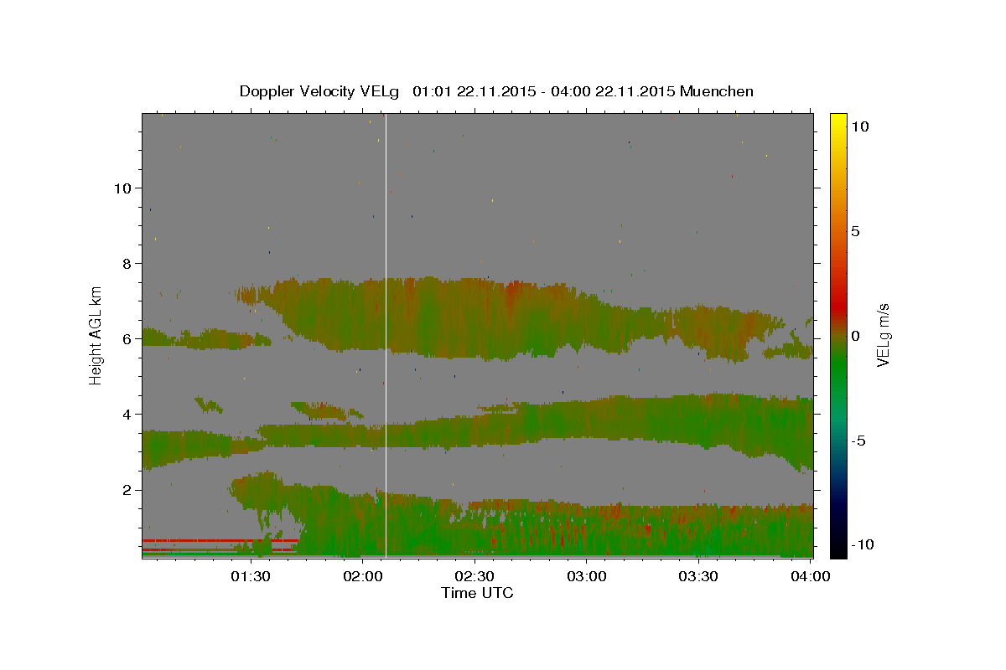
Task: Click the height tick label 2
Action: [126, 489]
